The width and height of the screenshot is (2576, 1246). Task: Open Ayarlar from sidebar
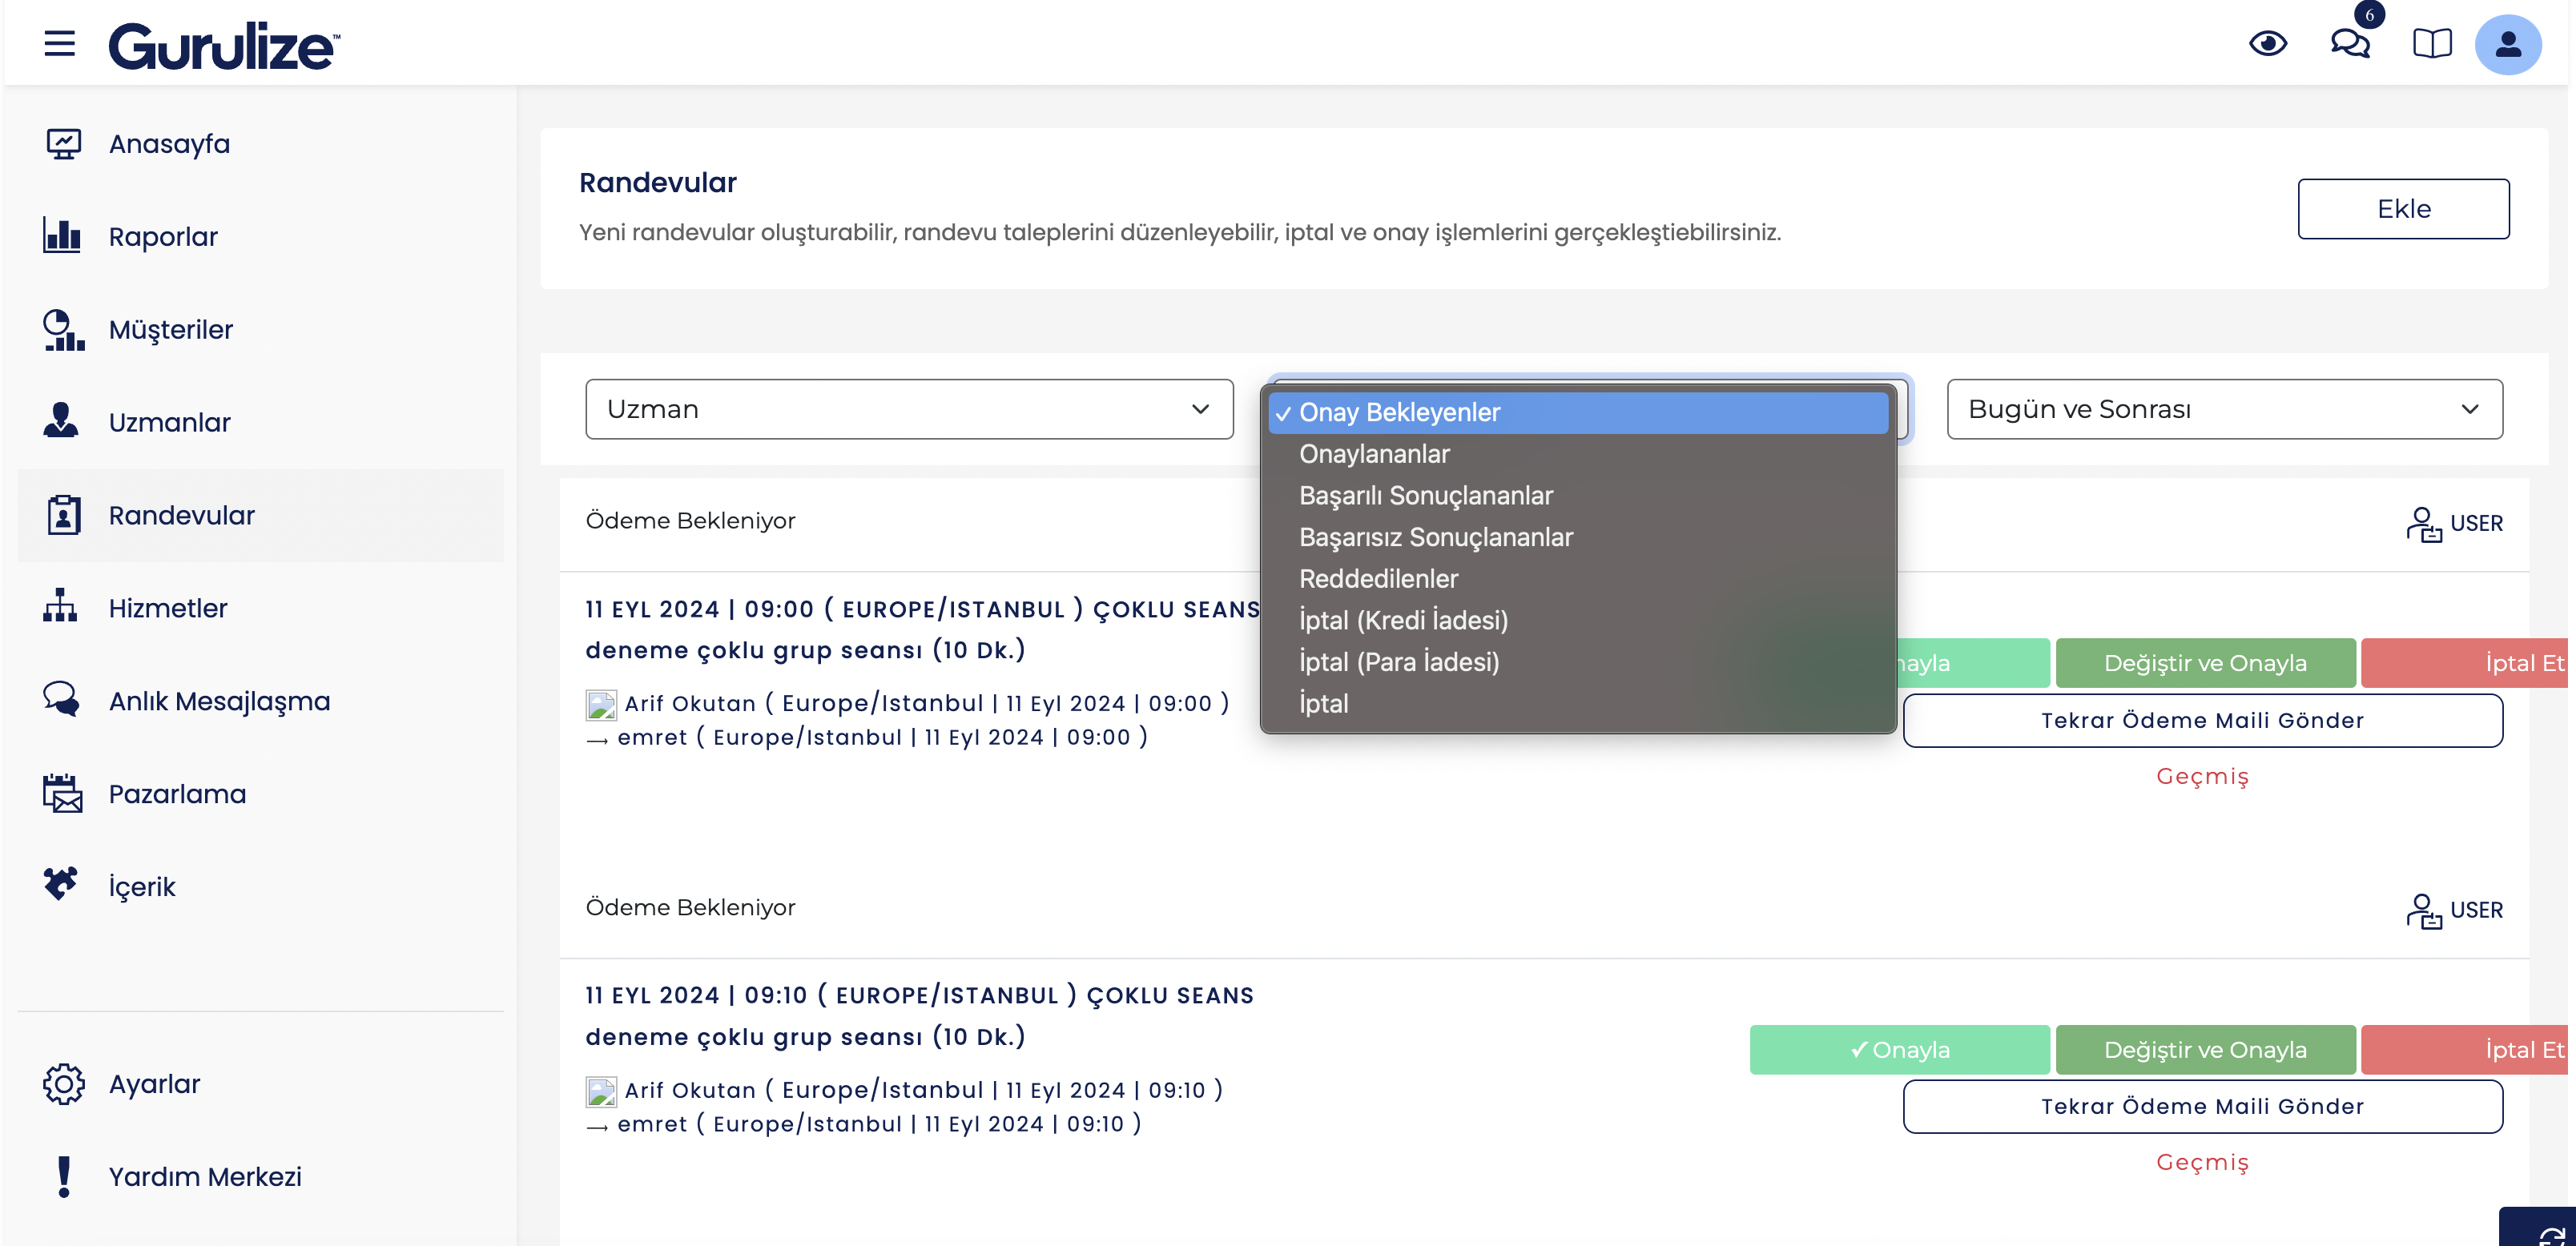[x=154, y=1084]
